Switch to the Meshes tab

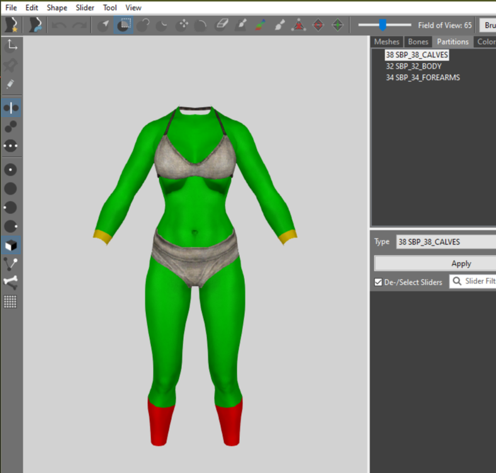386,42
